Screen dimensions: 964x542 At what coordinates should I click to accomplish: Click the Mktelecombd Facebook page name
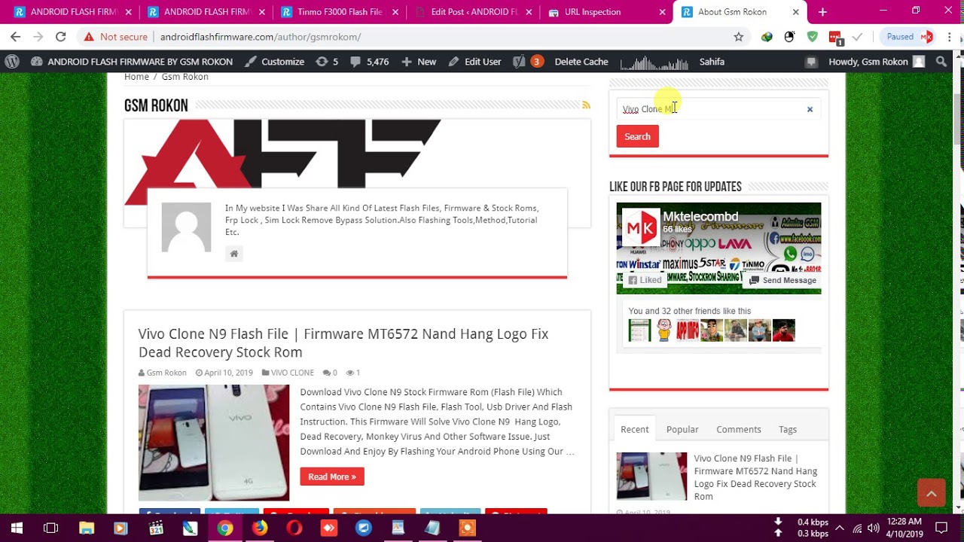(700, 217)
